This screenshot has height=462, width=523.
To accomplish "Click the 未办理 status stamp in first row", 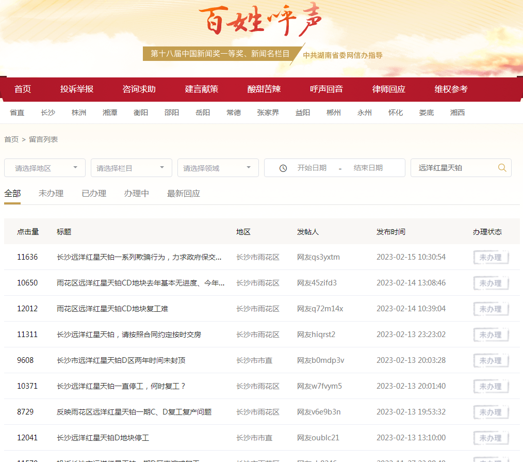I will 491,257.
